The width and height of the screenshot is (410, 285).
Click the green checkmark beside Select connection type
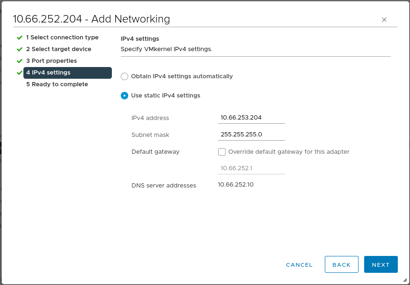coord(19,37)
